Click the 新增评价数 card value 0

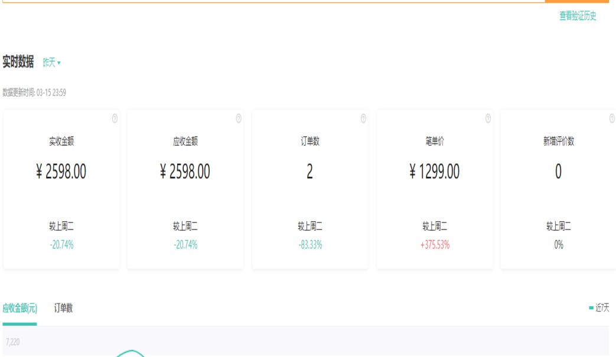point(558,172)
